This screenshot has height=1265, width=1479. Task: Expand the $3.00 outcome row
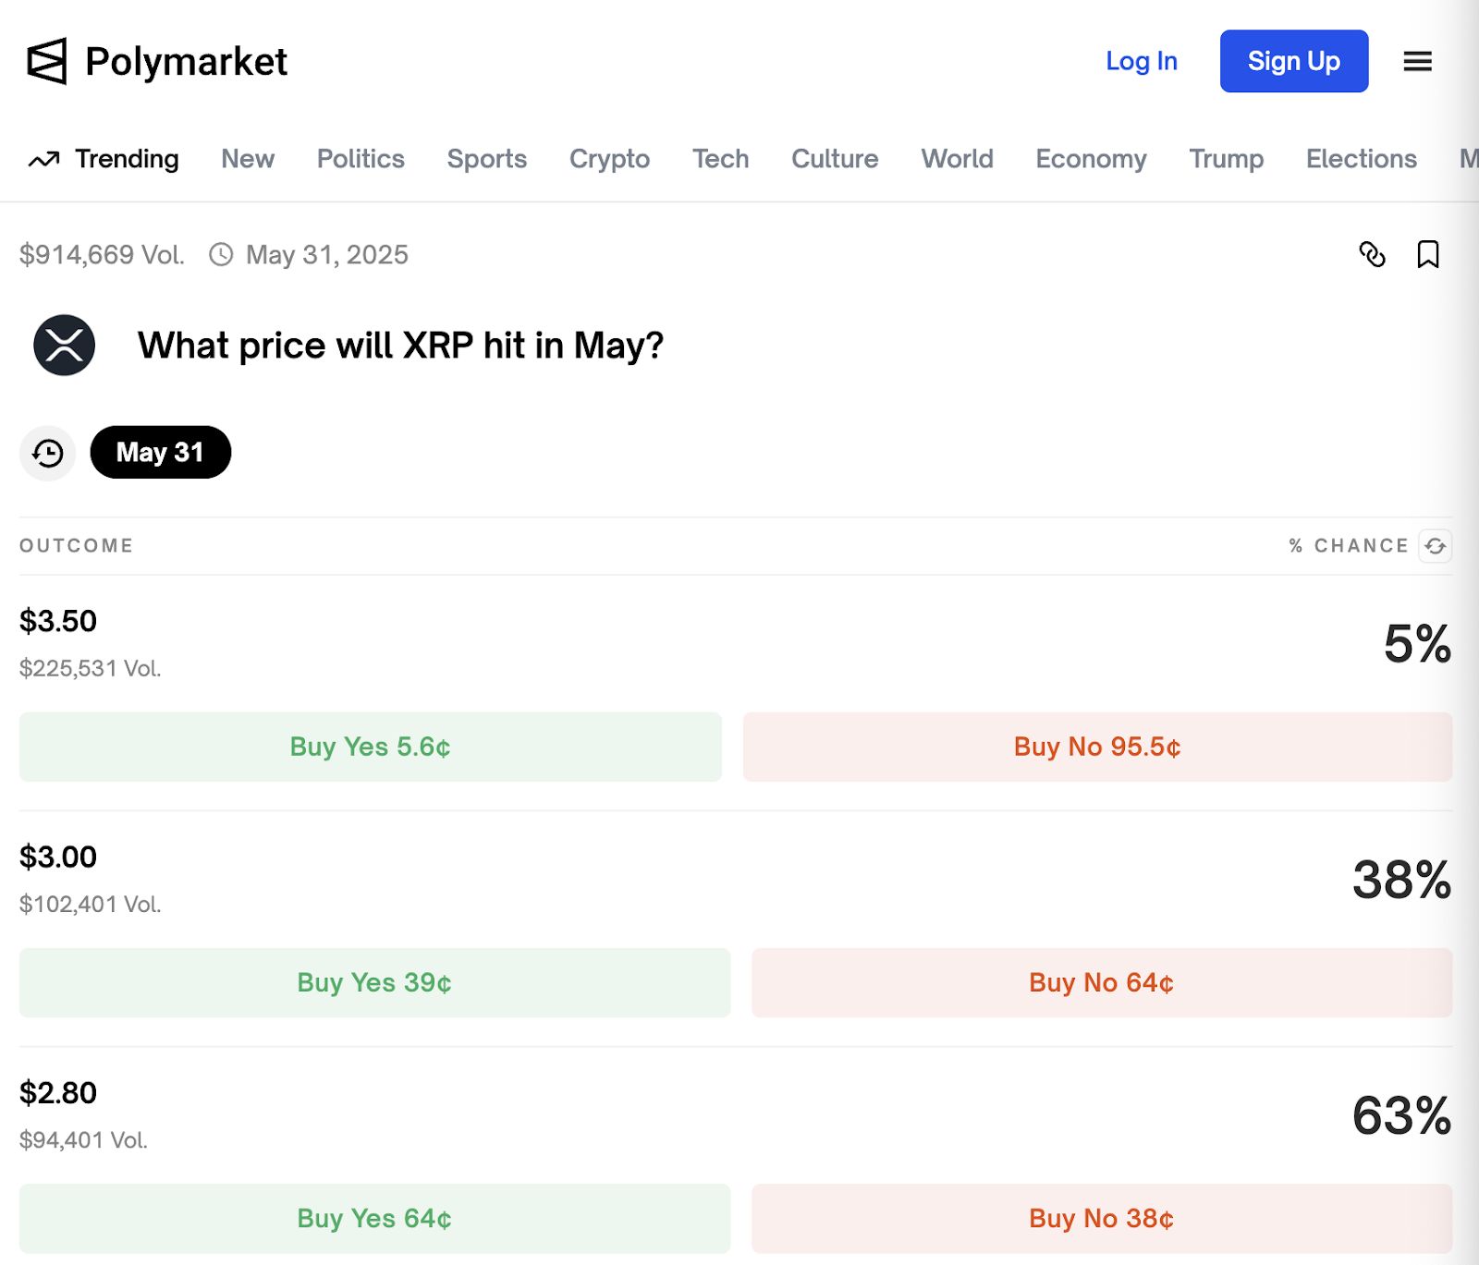[x=647, y=879]
